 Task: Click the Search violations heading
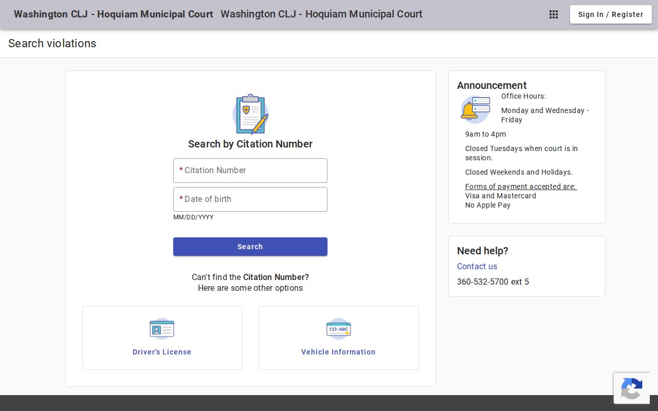[52, 44]
